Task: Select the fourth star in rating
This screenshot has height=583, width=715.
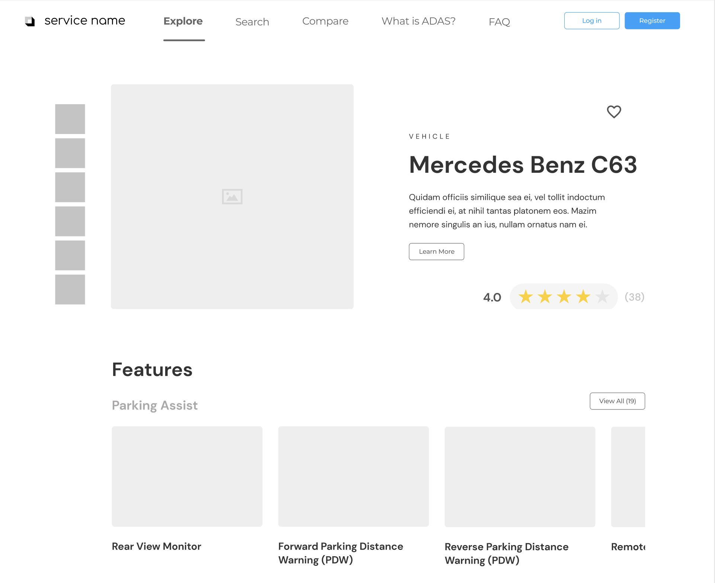Action: click(583, 297)
